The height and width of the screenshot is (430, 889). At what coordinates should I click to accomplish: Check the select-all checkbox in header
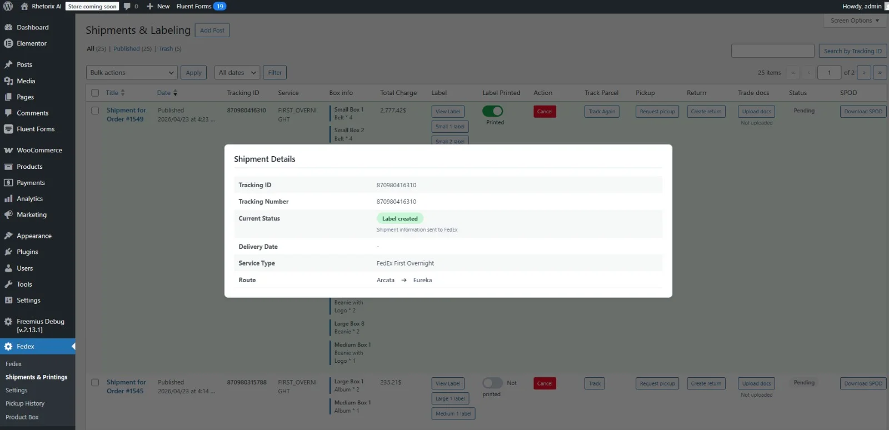pos(95,93)
